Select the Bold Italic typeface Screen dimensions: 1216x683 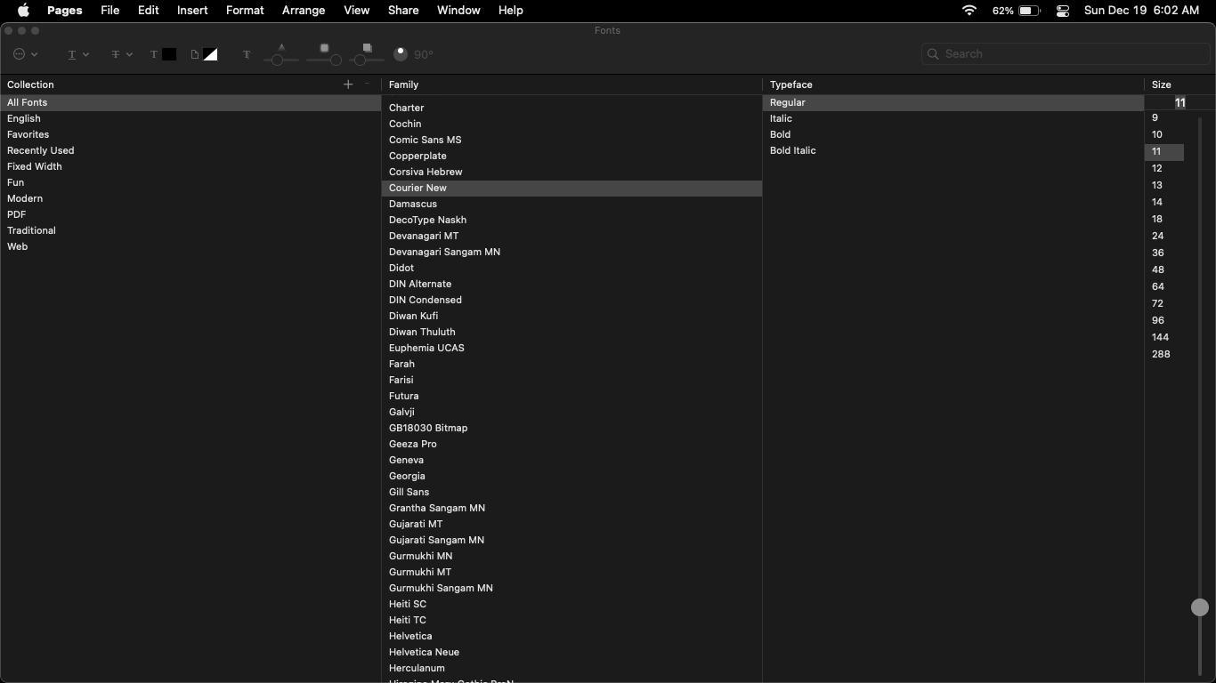tap(953, 150)
